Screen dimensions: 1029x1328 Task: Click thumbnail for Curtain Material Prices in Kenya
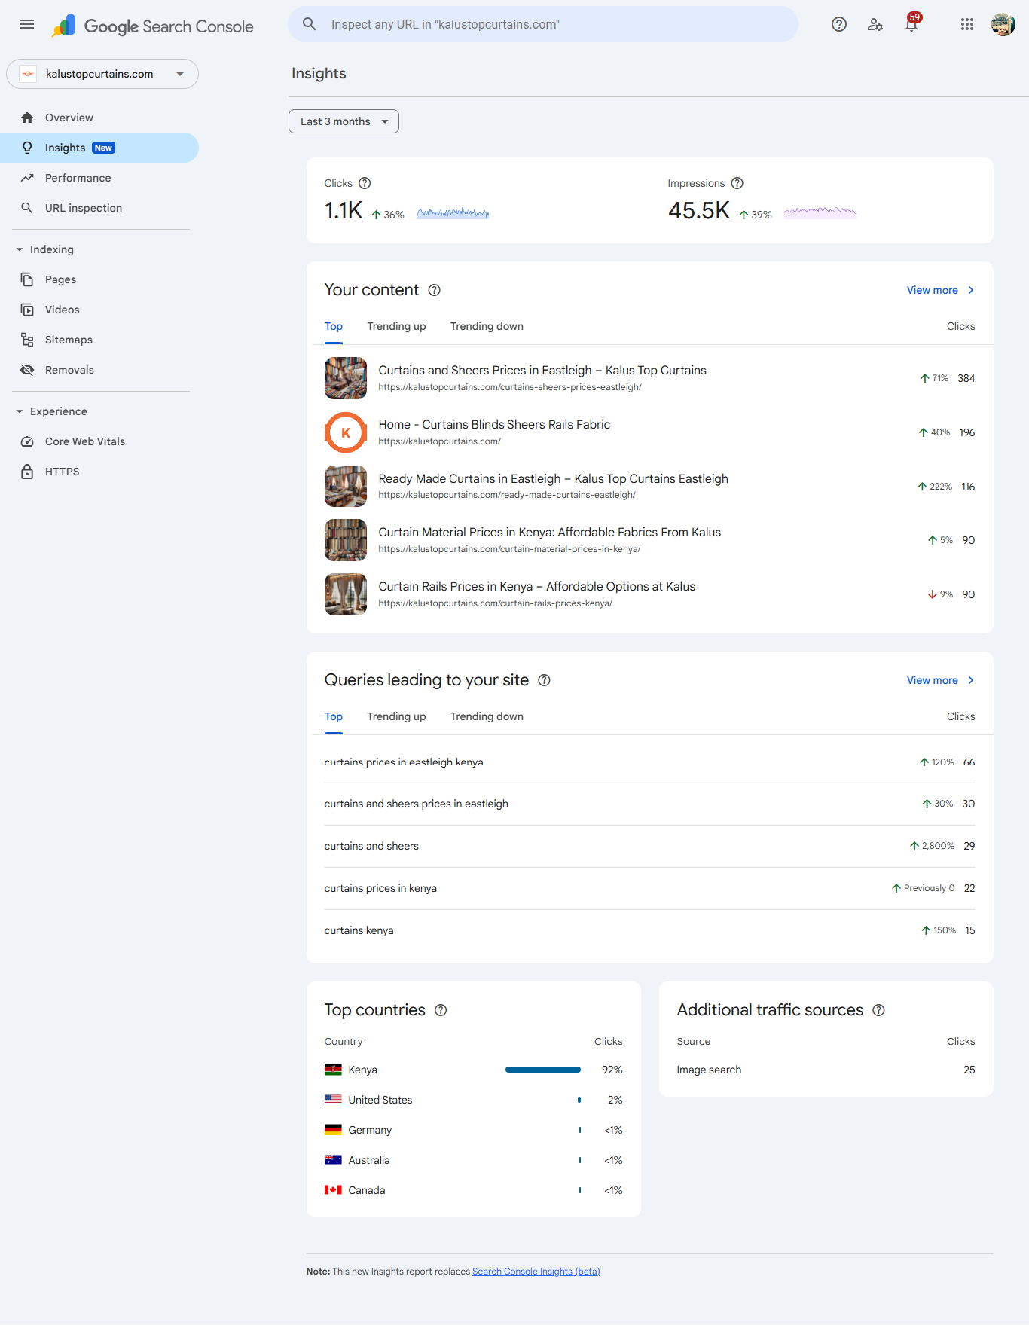pos(346,540)
